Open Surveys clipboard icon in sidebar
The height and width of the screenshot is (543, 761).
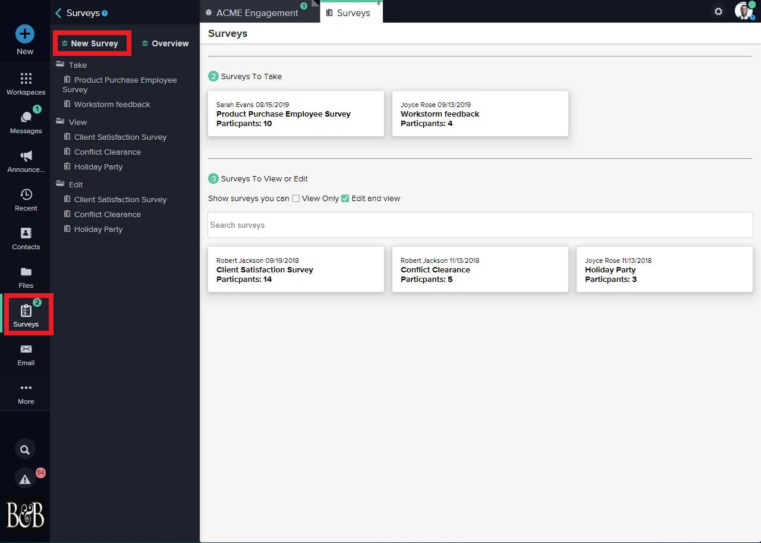click(26, 310)
